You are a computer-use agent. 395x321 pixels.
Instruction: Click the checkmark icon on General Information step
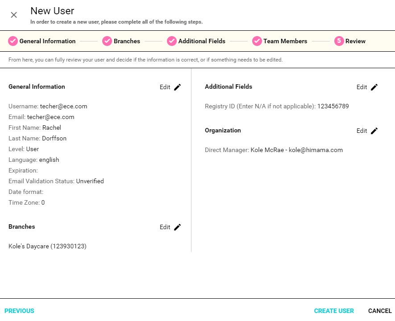12,41
